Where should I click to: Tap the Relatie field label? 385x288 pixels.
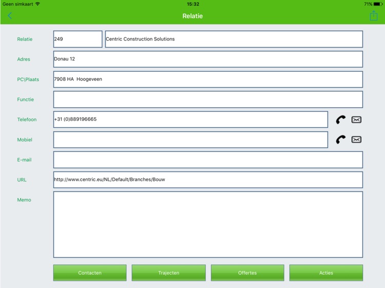pyautogui.click(x=25, y=39)
